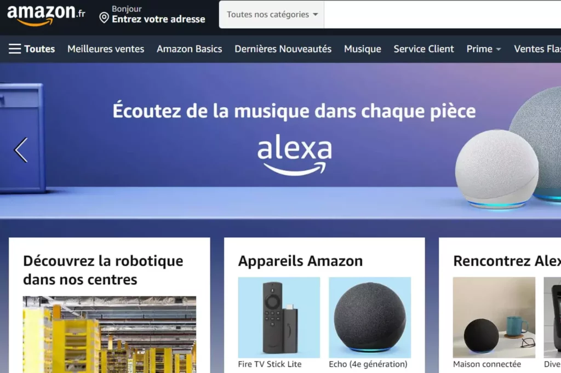The height and width of the screenshot is (373, 561).
Task: Open the Musique section
Action: (363, 49)
